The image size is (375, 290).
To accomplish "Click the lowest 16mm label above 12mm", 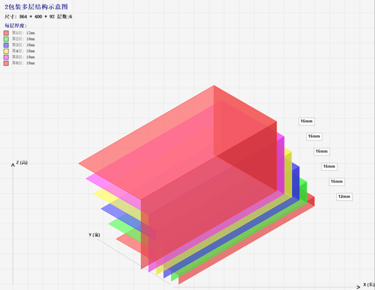I will coord(336,181).
